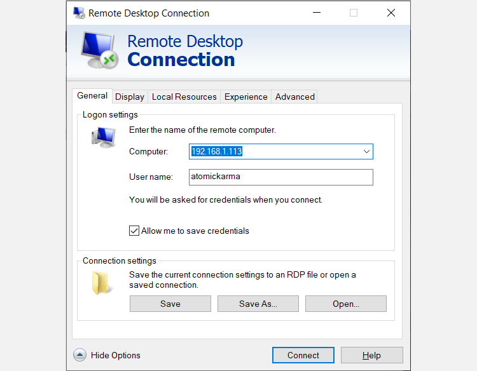Toggle Allow me to save credentials checkbox
Screen dimensions: 477x371
[134, 231]
